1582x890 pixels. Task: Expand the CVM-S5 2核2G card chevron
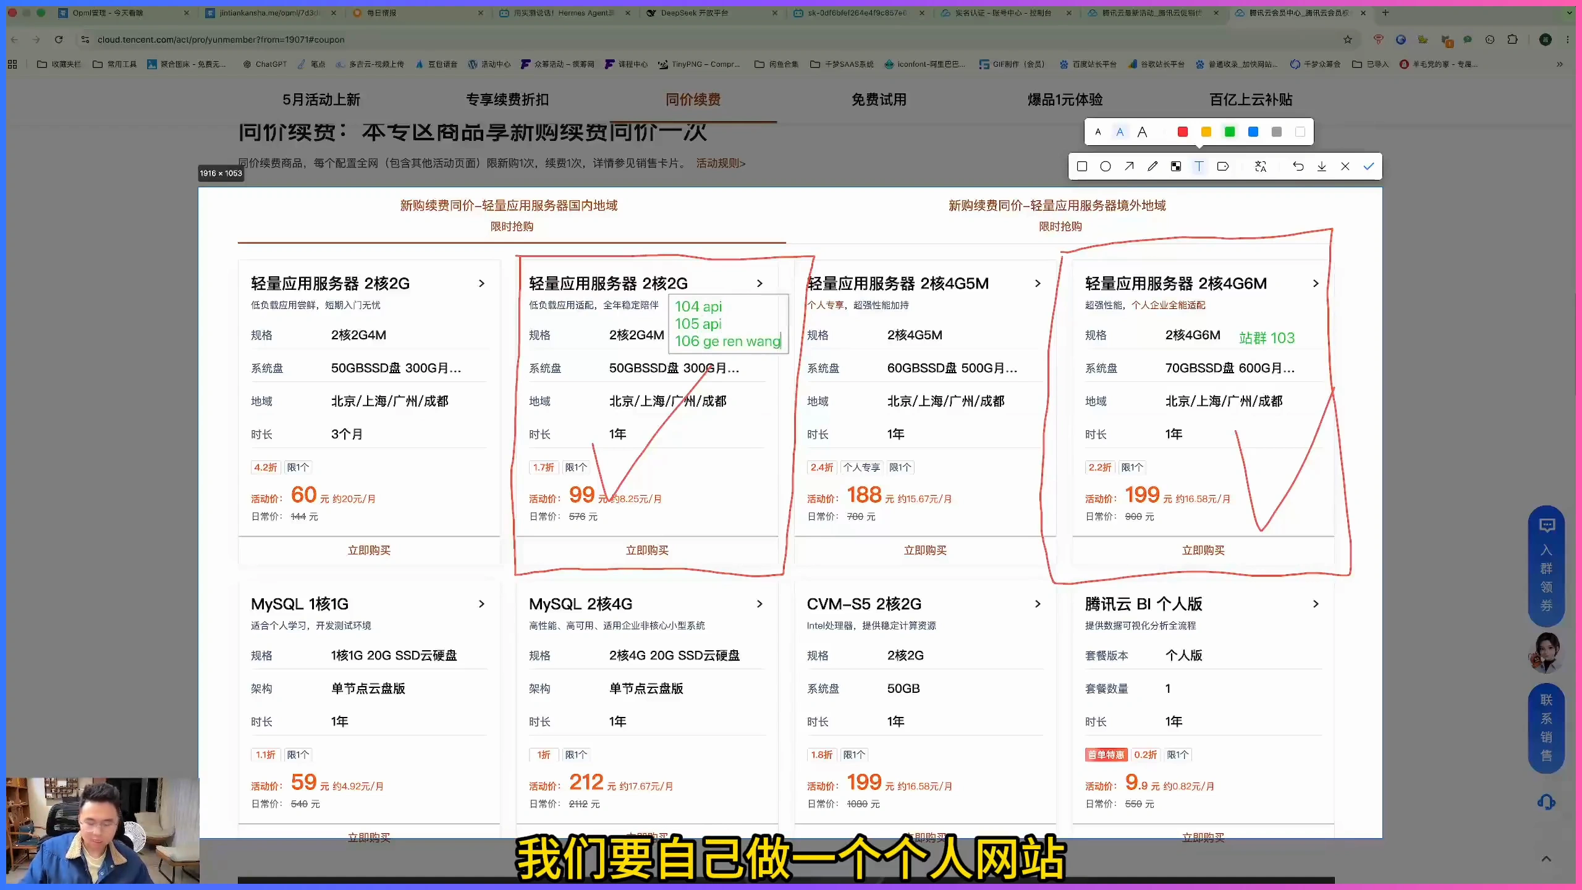pos(1038,604)
